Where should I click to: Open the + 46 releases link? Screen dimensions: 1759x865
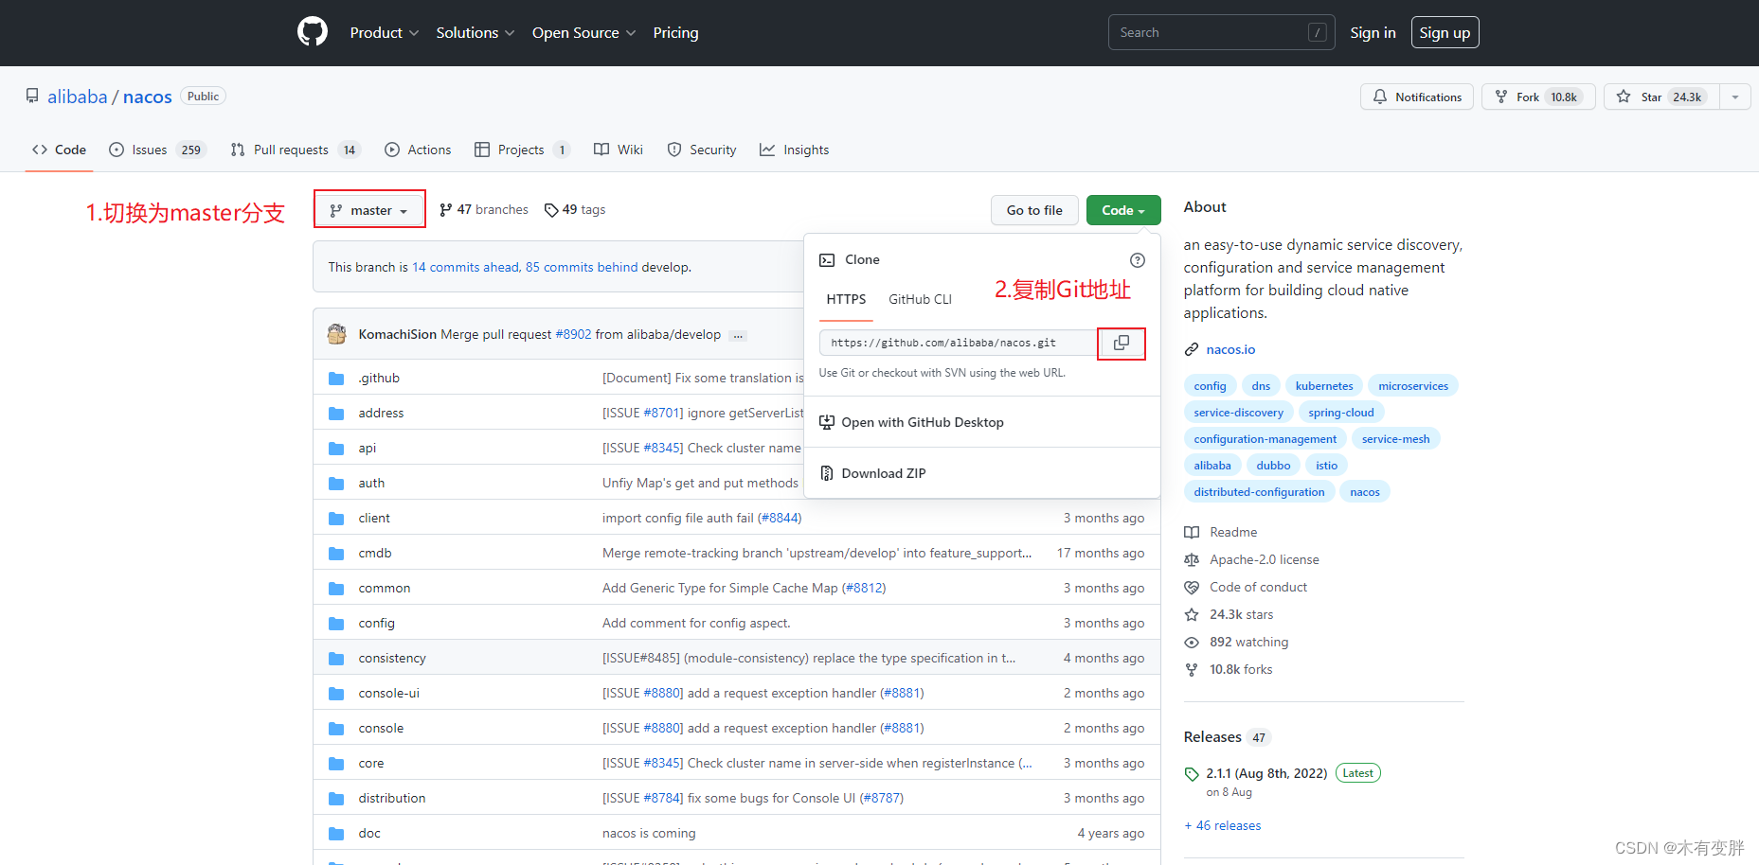(1223, 825)
